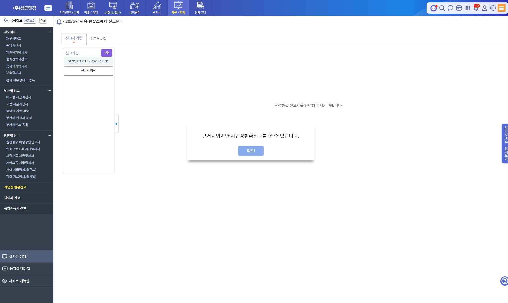Open 사업소득 지급명세서
508x303 pixels.
pos(20,156)
